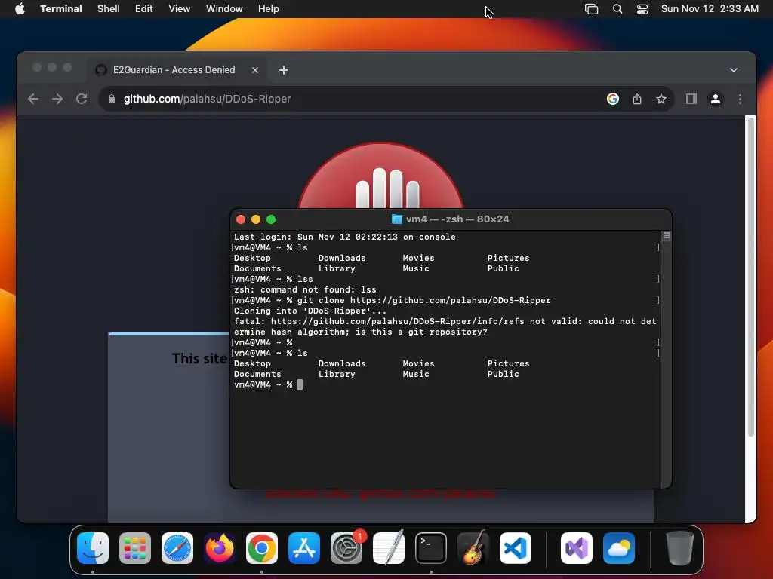Open the cloud weather app in Dock

tap(619, 548)
